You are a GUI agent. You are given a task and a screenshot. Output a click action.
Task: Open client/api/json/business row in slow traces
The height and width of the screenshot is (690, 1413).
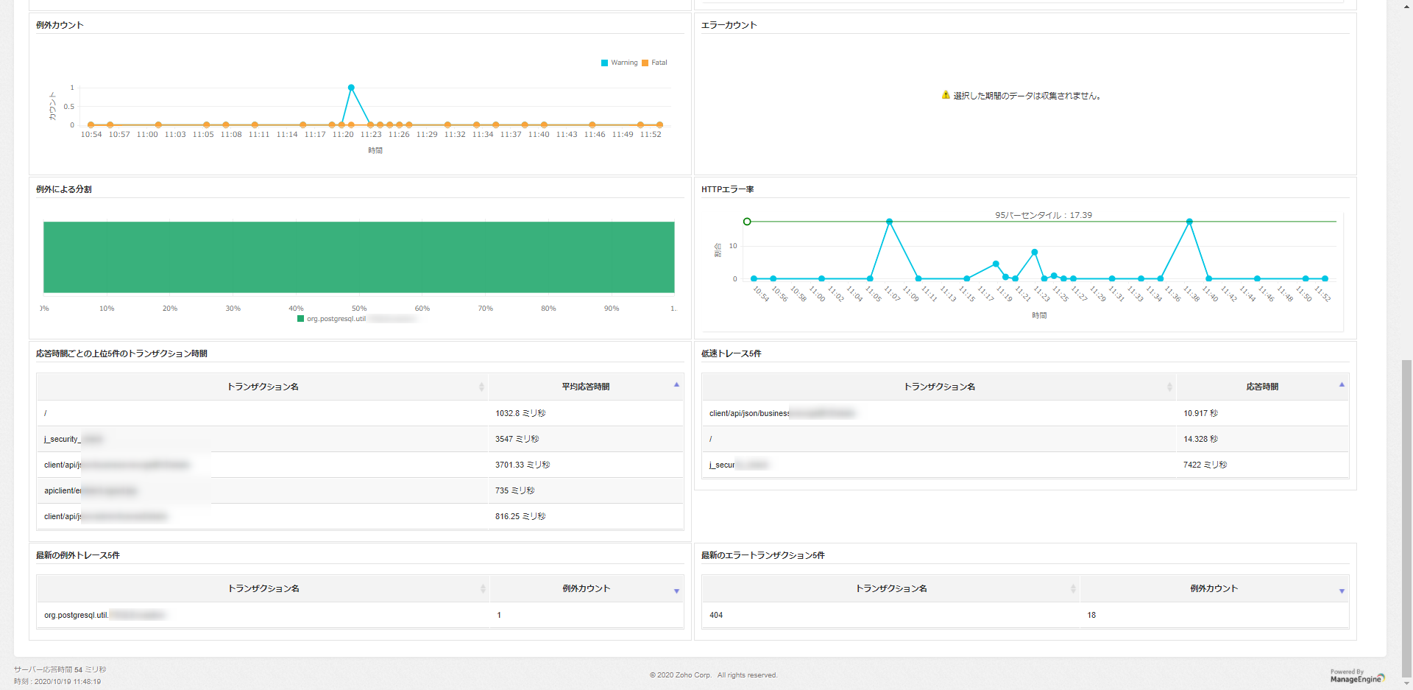point(748,413)
